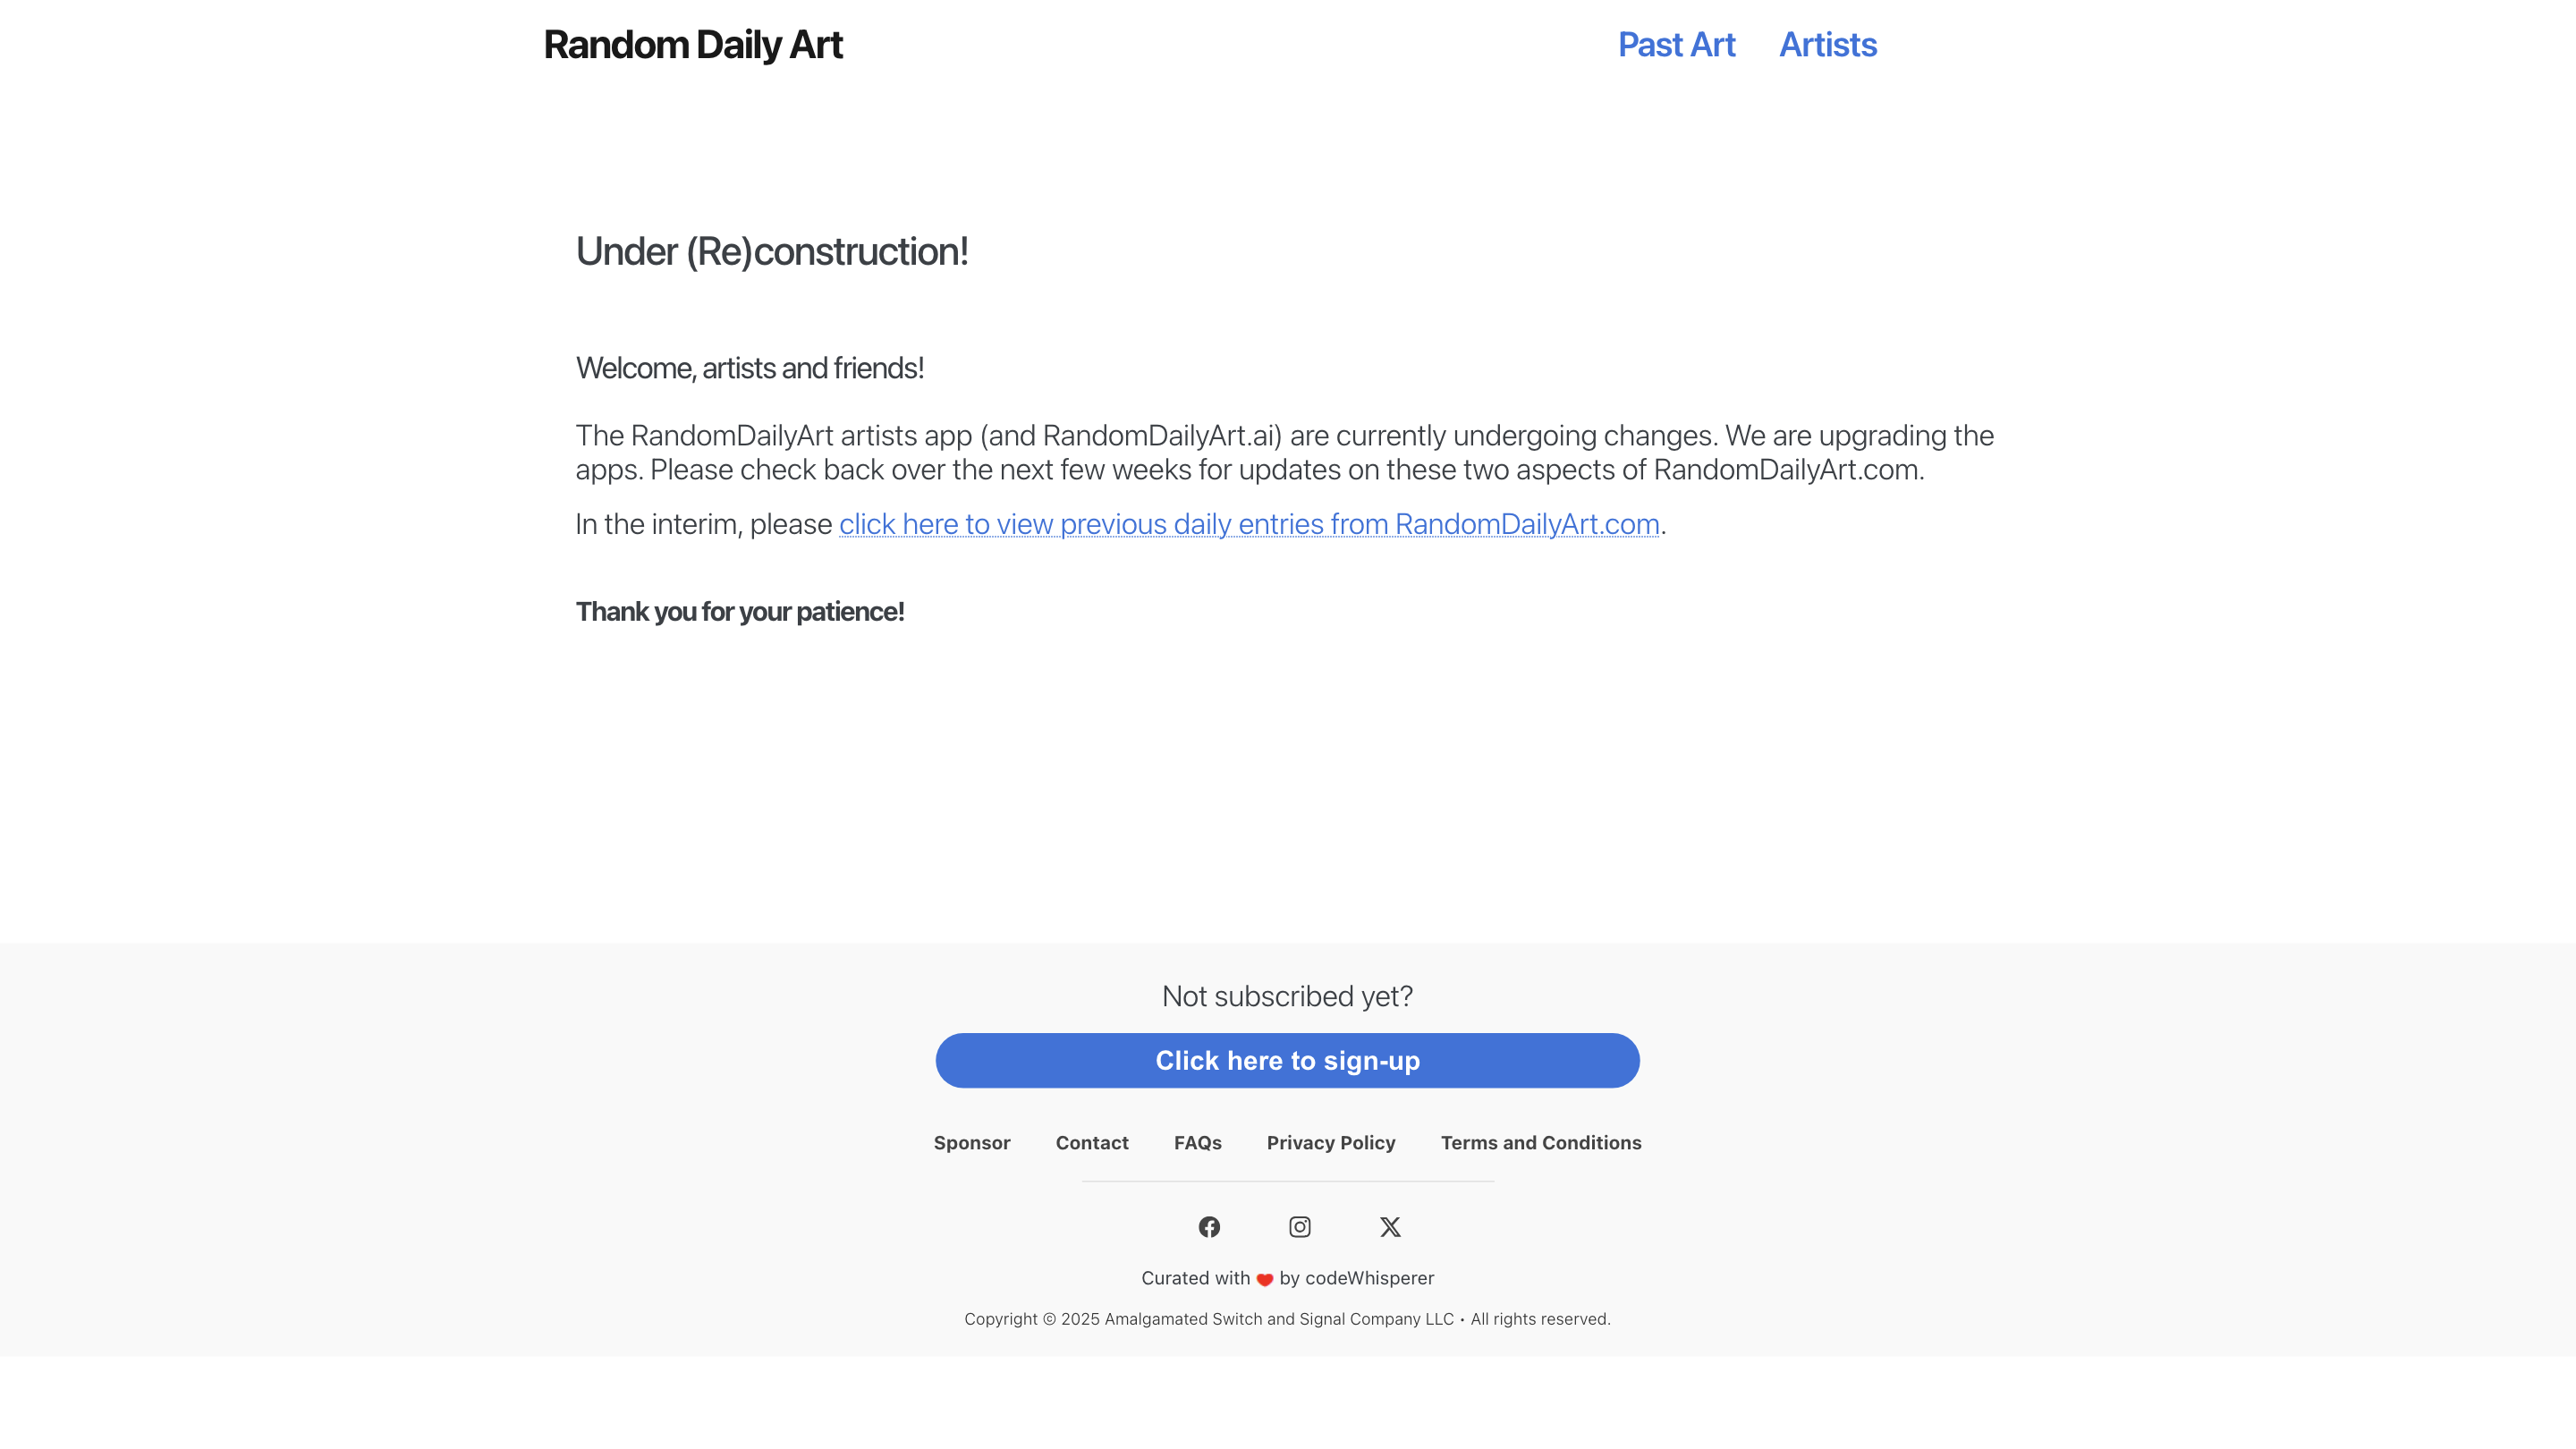The image size is (2576, 1449).
Task: Click the heart icon in the footer credit
Action: (1264, 1279)
